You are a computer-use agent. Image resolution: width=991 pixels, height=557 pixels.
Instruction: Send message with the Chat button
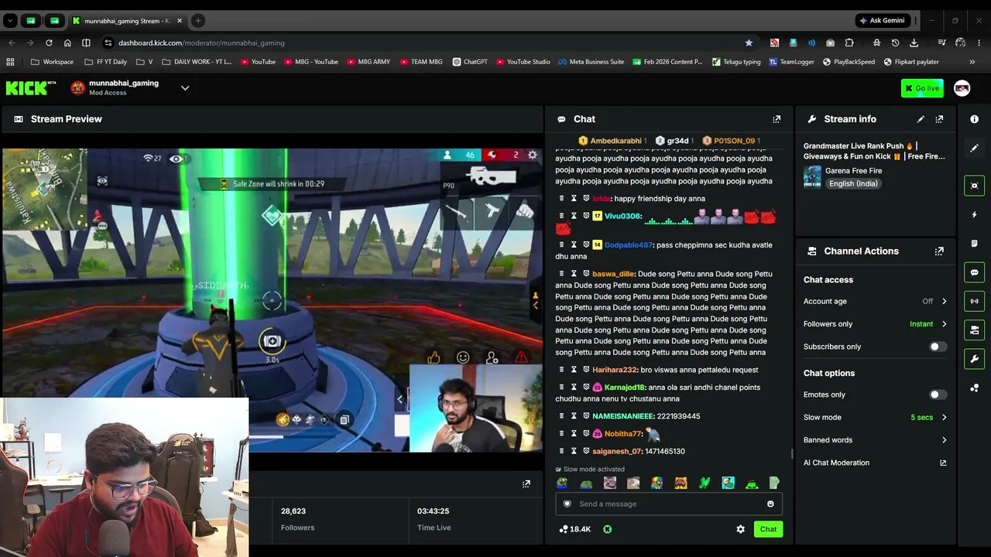click(768, 529)
